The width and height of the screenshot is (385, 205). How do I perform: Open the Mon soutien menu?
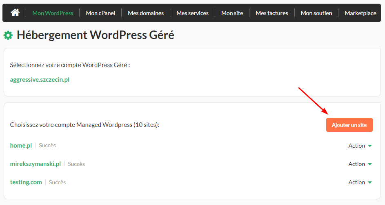tap(316, 13)
